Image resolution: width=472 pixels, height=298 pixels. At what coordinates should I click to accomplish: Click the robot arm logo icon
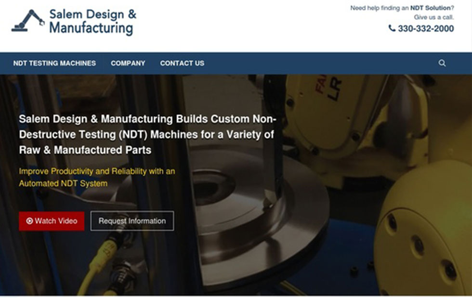pyautogui.click(x=27, y=21)
